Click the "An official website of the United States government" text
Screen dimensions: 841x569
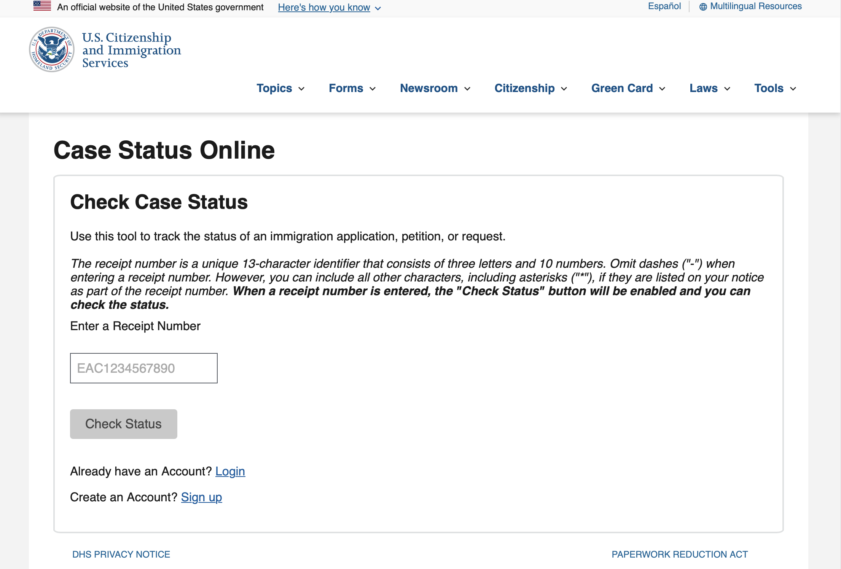tap(160, 7)
